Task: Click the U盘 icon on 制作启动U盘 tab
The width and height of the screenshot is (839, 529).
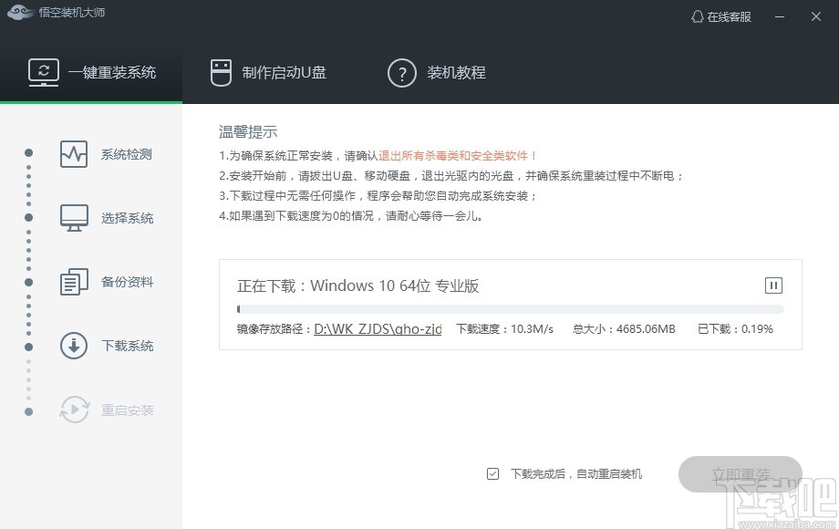Action: (x=220, y=72)
